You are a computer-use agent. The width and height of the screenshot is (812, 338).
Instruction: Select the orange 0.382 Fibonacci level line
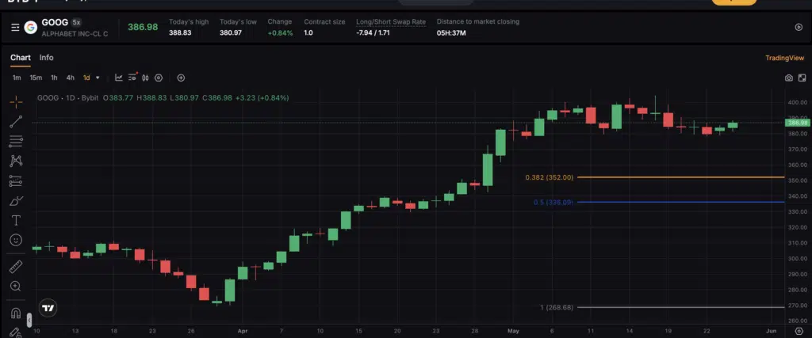680,177
